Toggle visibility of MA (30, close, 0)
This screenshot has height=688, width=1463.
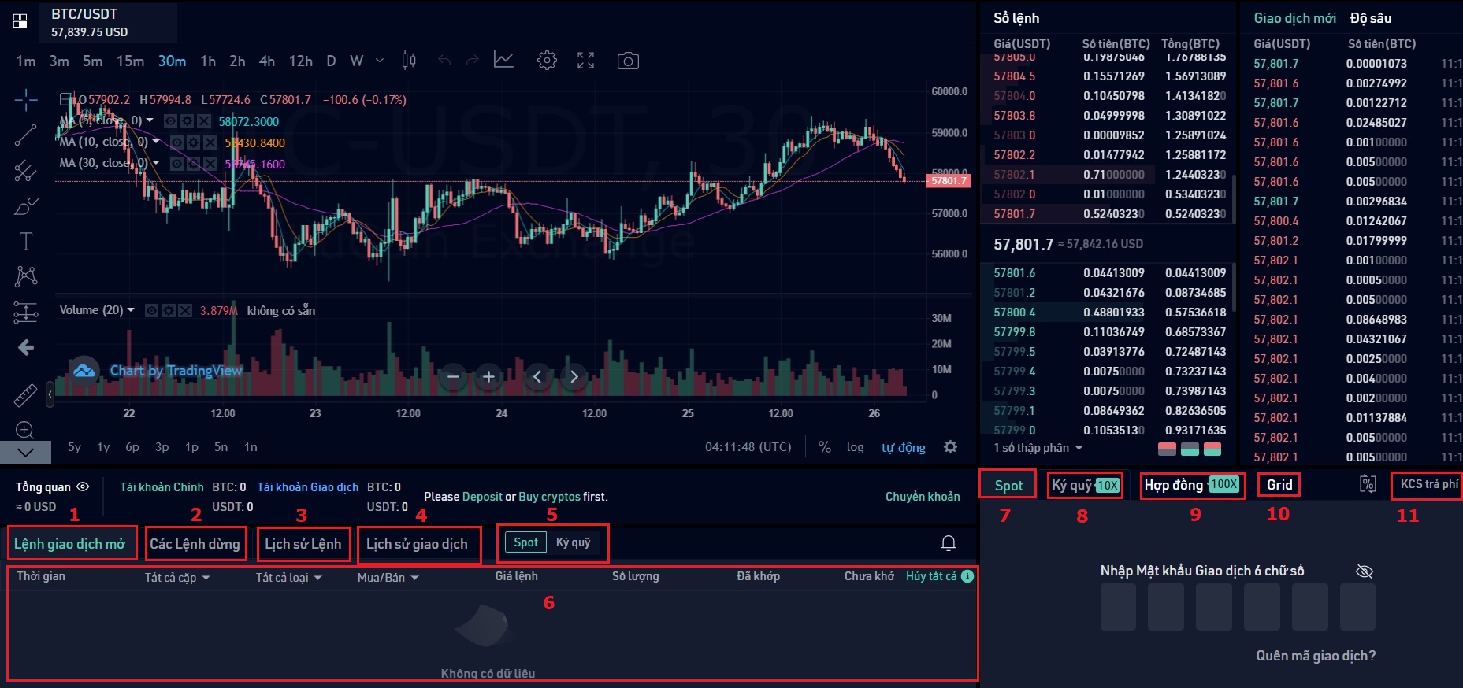[177, 164]
